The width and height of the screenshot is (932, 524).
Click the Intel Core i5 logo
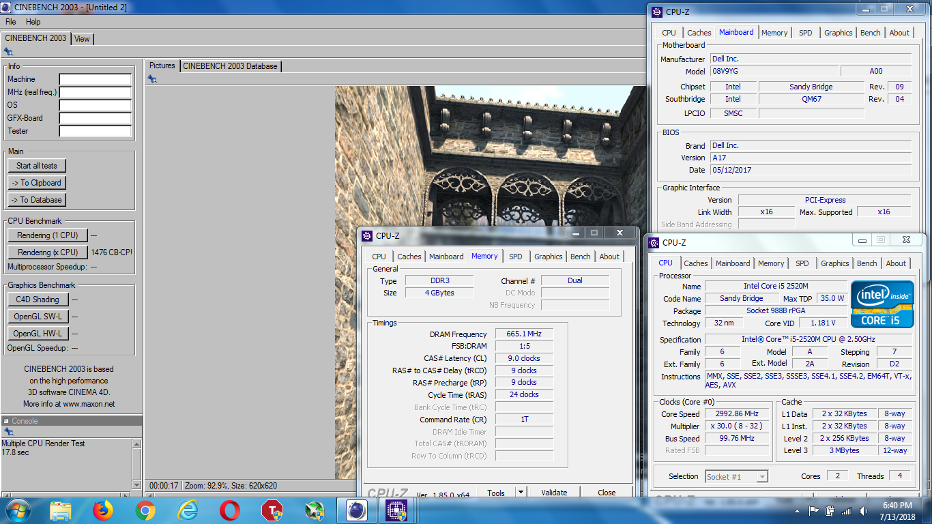point(882,304)
